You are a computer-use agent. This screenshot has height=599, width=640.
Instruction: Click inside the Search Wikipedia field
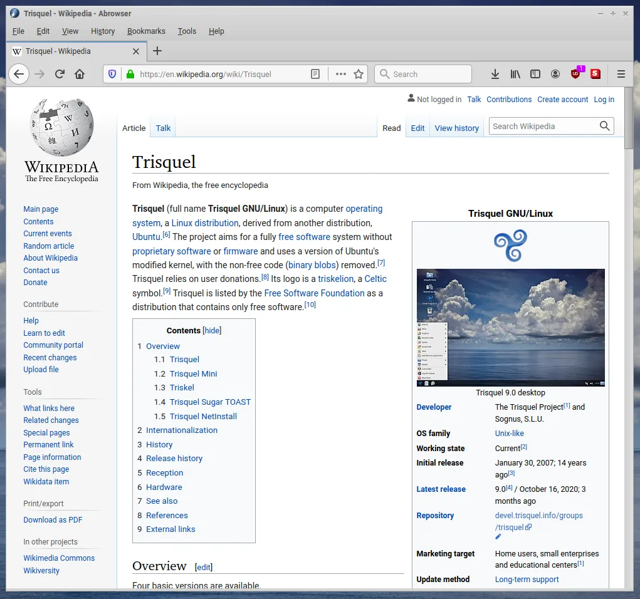pos(543,126)
